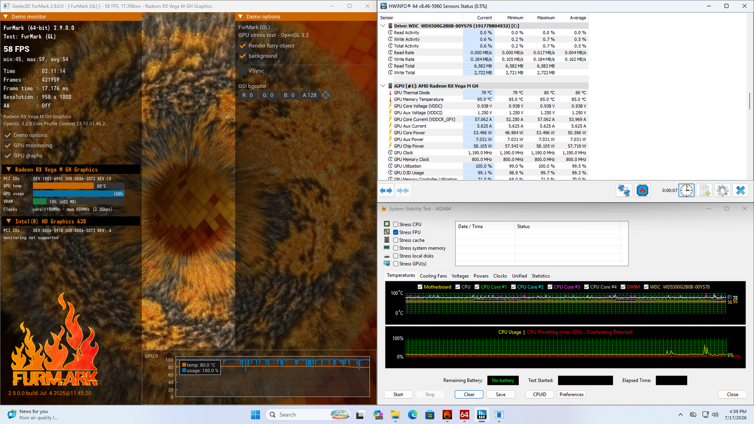Viewport: 754px width, 424px height.
Task: Click Clear button in AIDA64
Action: (469, 395)
